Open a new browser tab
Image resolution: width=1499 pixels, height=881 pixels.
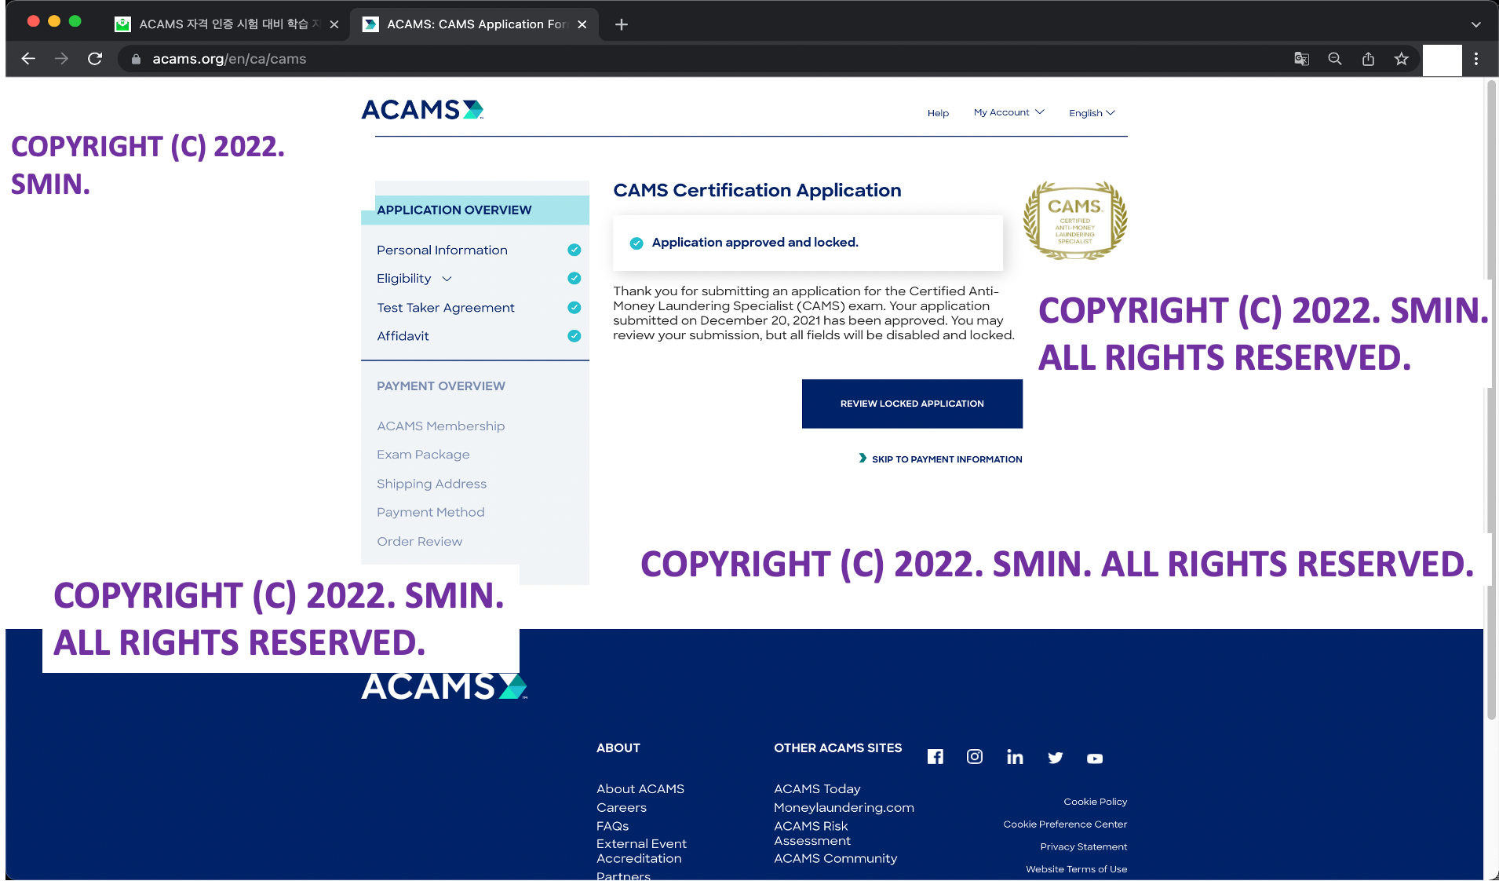coord(622,24)
